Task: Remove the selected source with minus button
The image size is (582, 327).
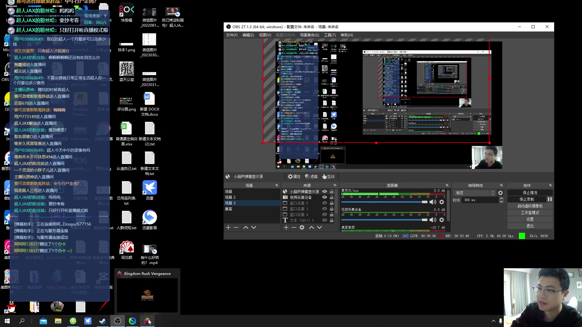Action: click(294, 227)
